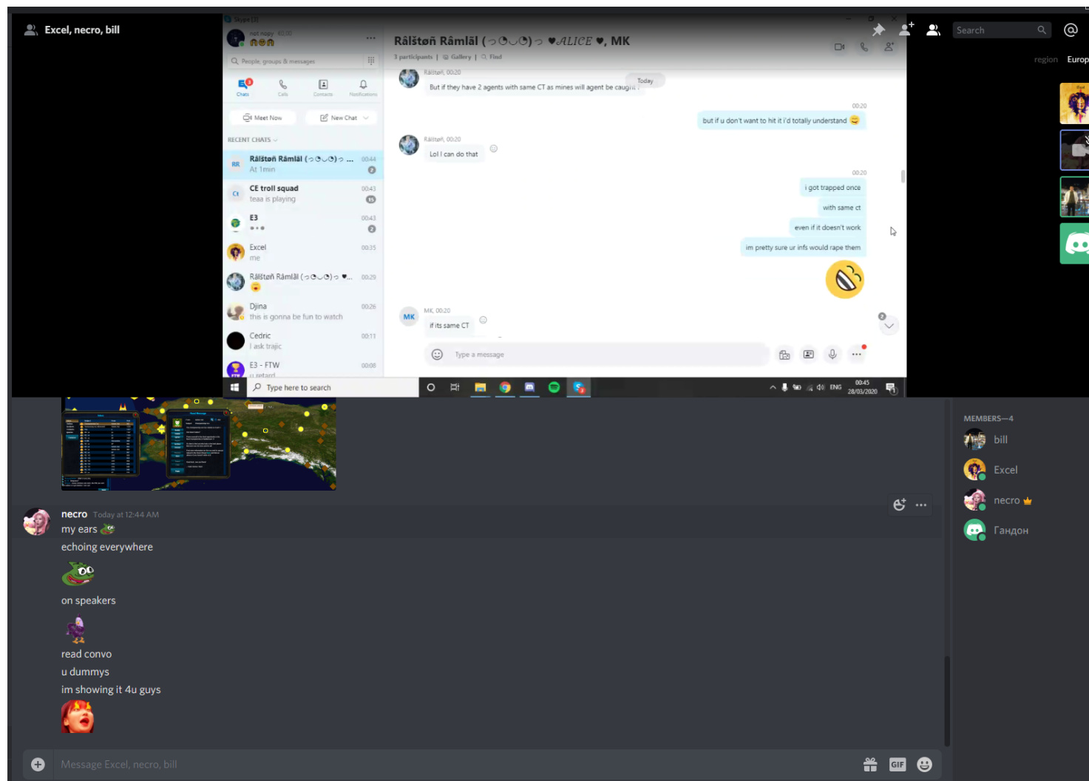Add files in Skype message bar

784,355
